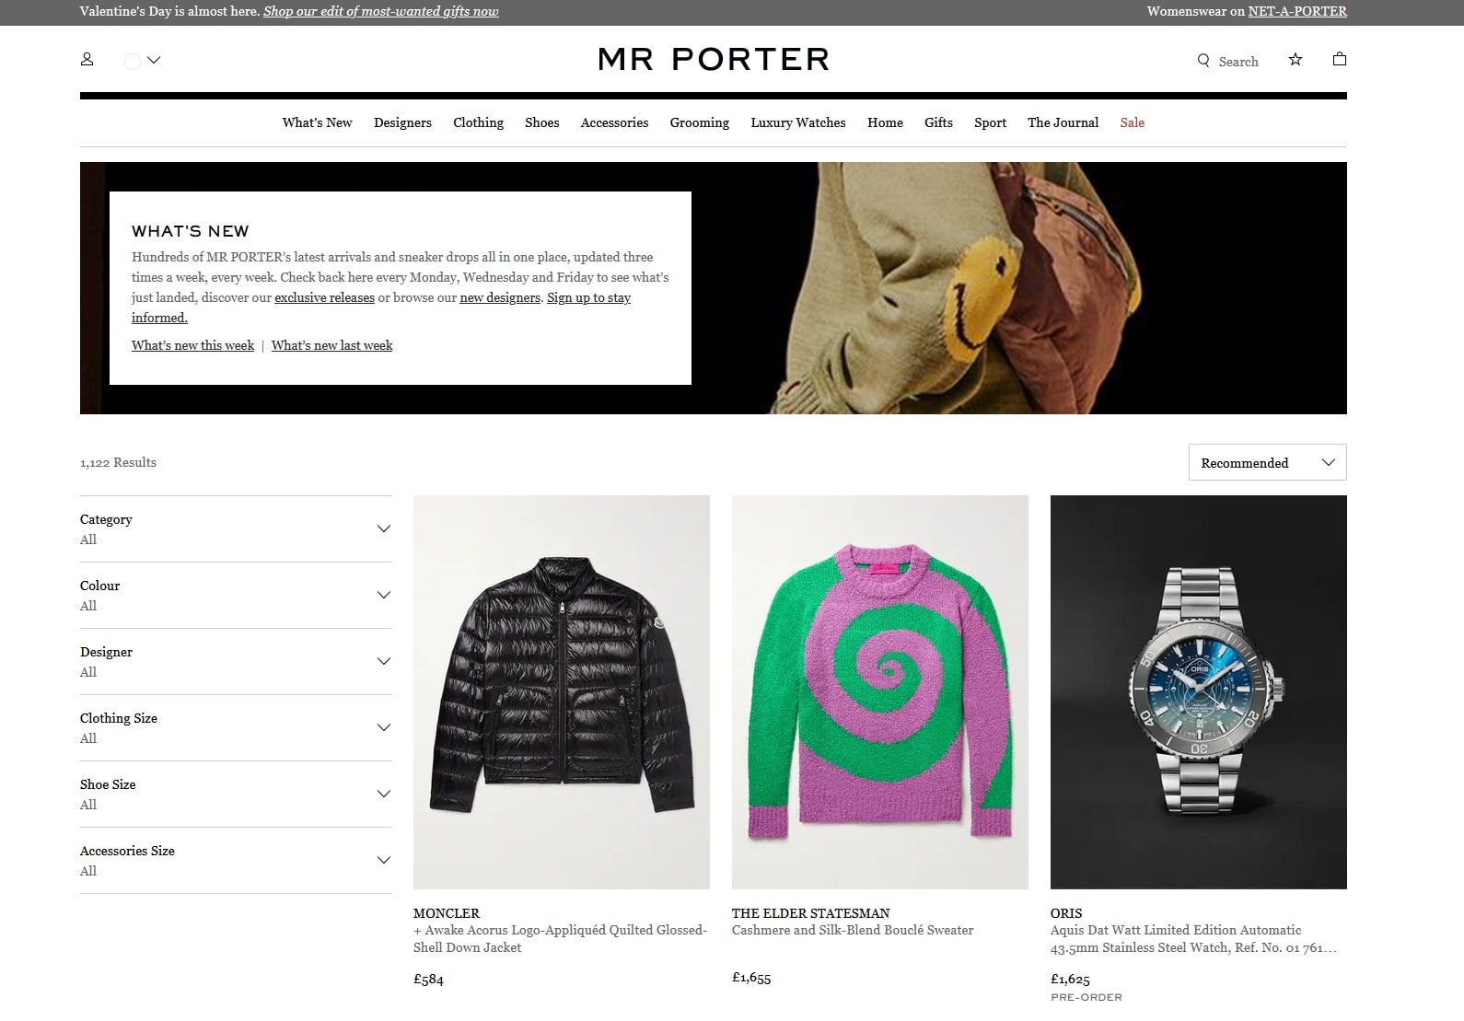This screenshot has height=1021, width=1464.
Task: Click the What's new last week link
Action: [331, 345]
